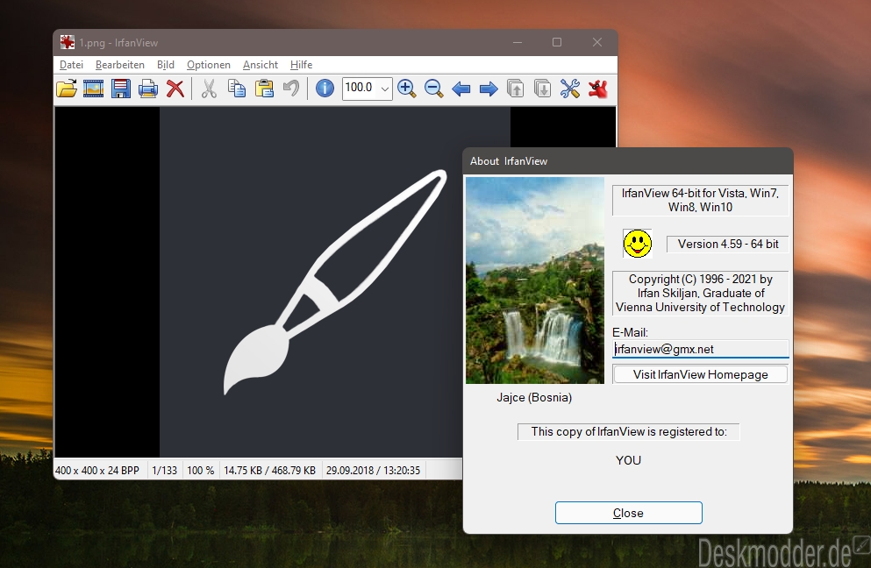Click the 'IrfanView 64-bit for Vista' text block

pos(701,201)
